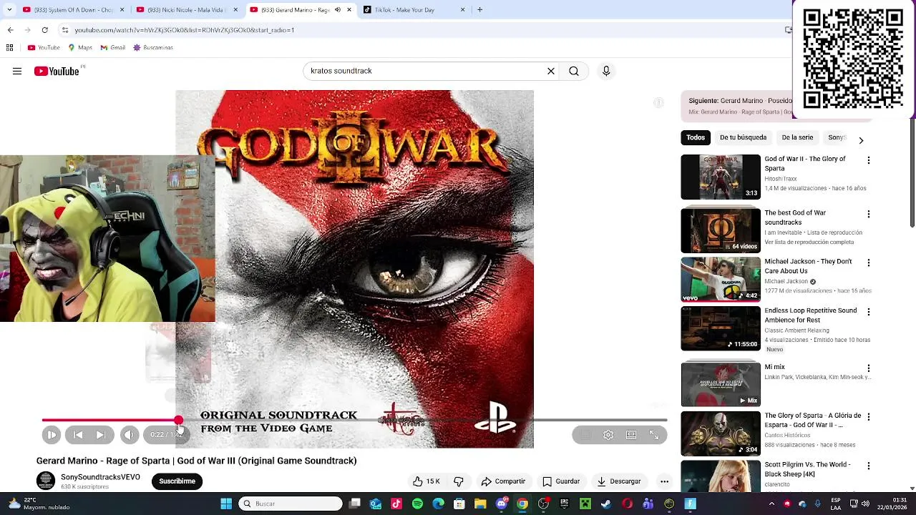Click the browser address bar URL

(x=185, y=30)
